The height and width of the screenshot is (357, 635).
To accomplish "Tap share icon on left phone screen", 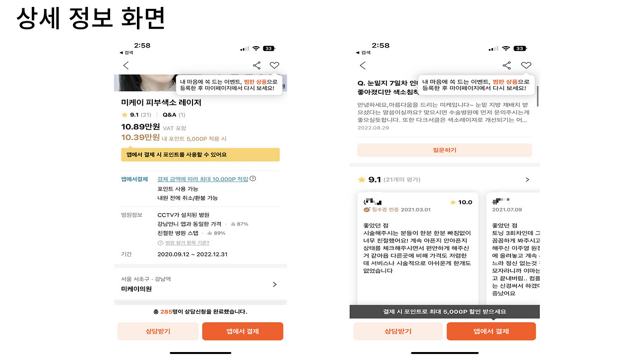I will (256, 65).
